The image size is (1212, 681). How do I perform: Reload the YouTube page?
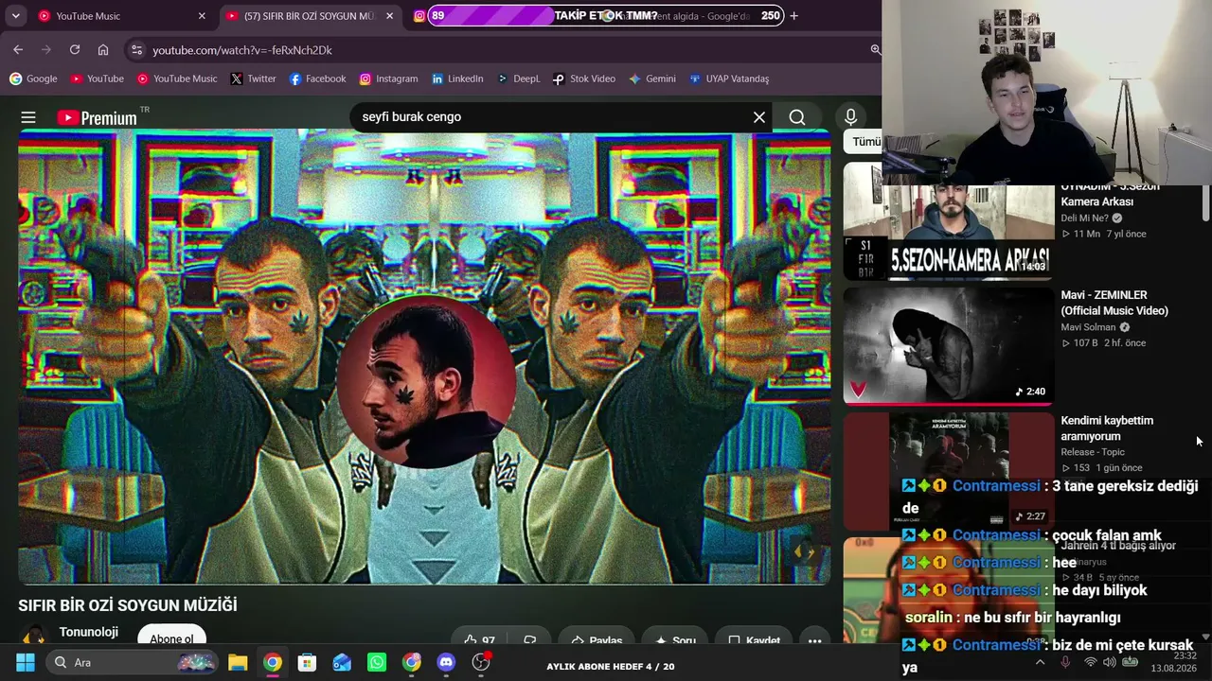pos(75,50)
